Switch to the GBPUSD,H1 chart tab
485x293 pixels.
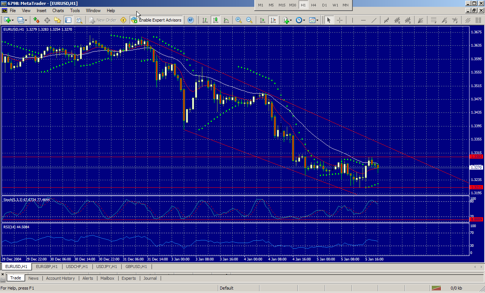click(x=136, y=267)
